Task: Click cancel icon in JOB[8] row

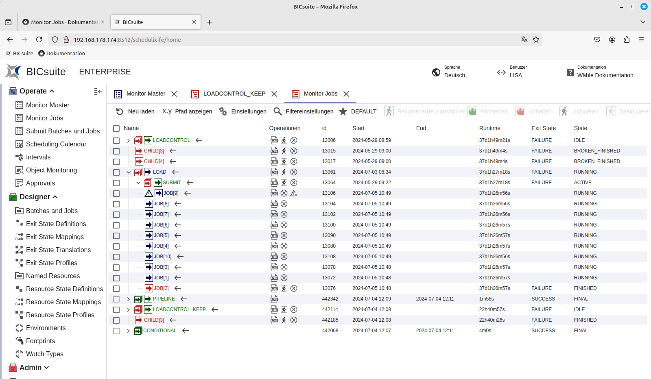Action: pyautogui.click(x=284, y=204)
